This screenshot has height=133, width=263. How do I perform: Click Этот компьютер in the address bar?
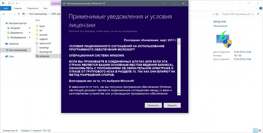38,14
